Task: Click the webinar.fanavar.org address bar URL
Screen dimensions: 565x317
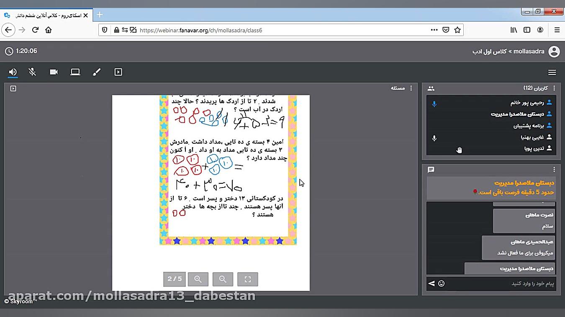Action: [201, 30]
